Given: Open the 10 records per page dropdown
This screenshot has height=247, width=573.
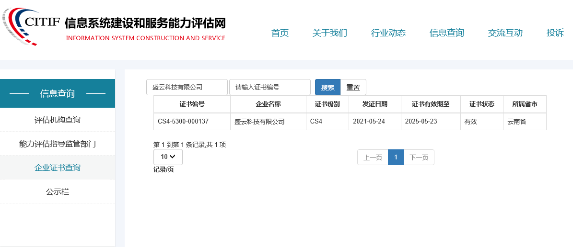Looking at the screenshot, I should pos(168,157).
